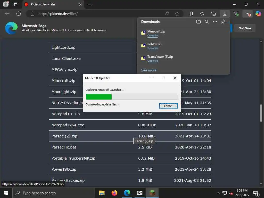The image size is (264, 198).
Task: Click the Minecraft Updater progress bar
Action: coord(132,97)
